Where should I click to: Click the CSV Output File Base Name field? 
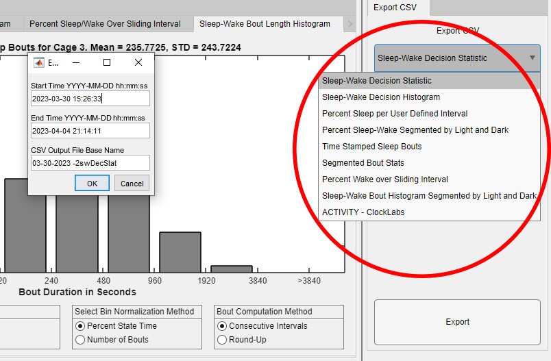(x=90, y=163)
